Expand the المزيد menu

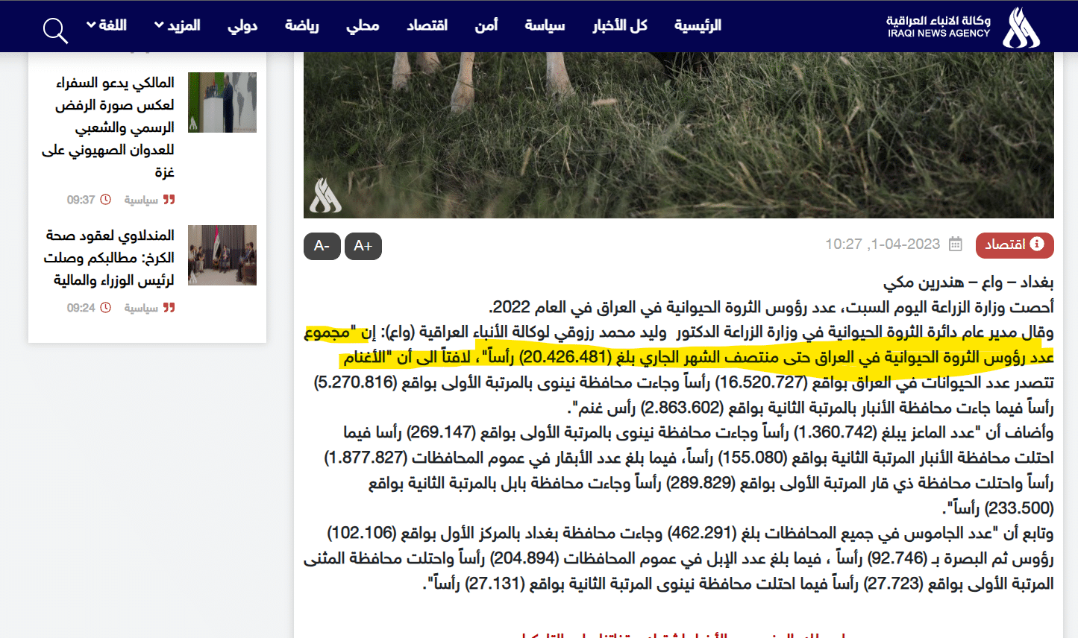point(178,25)
